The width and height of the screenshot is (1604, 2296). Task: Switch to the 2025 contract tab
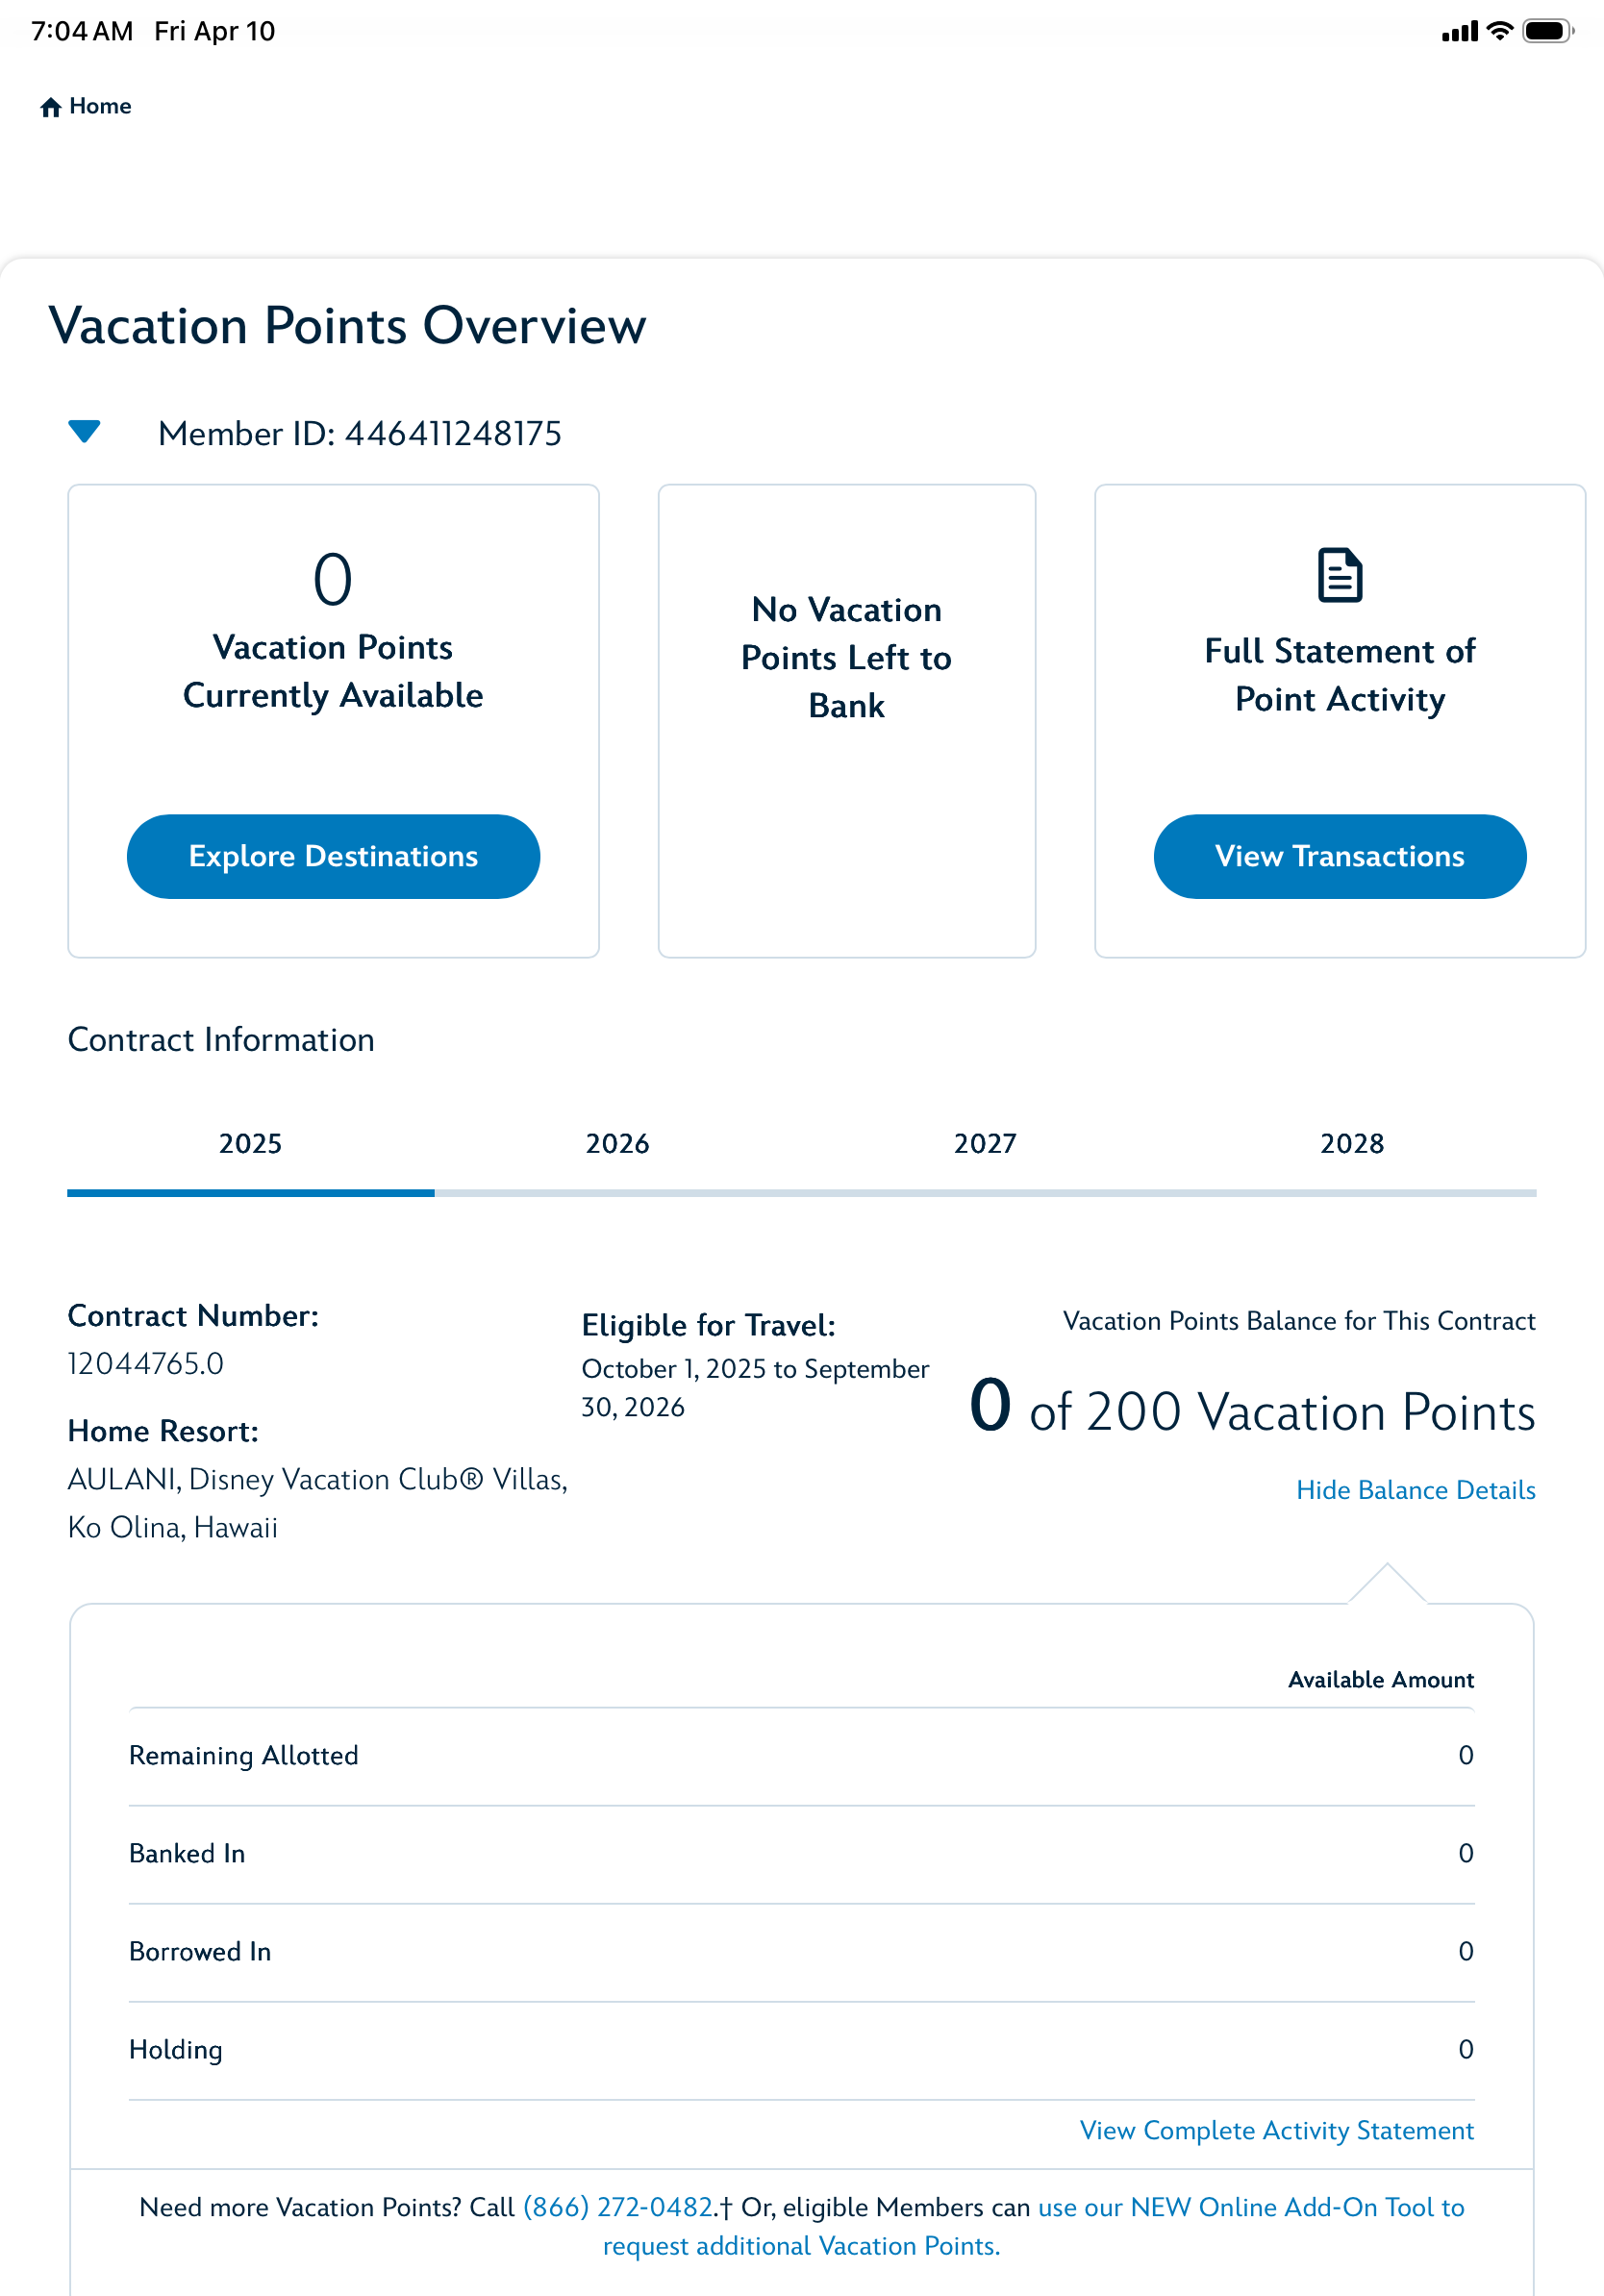pyautogui.click(x=250, y=1143)
